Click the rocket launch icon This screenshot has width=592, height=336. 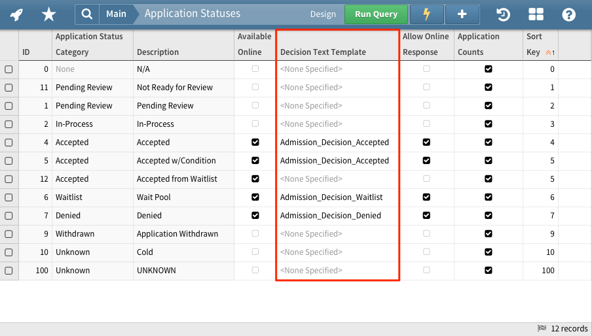16,14
